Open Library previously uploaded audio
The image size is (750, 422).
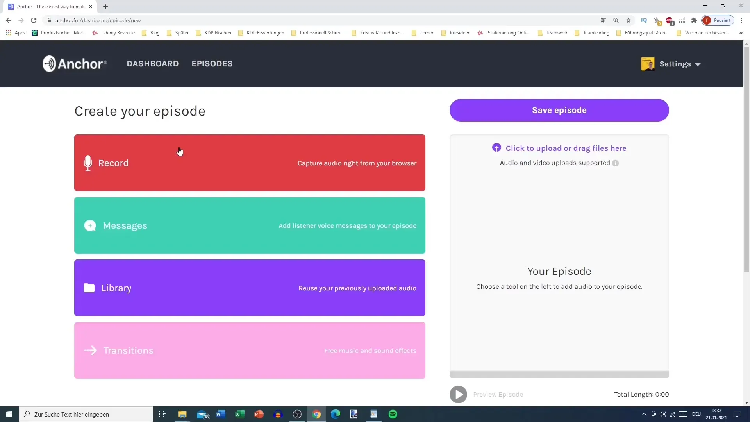(x=250, y=288)
